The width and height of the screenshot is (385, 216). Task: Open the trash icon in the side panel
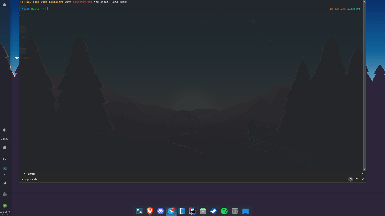[x=5, y=194]
